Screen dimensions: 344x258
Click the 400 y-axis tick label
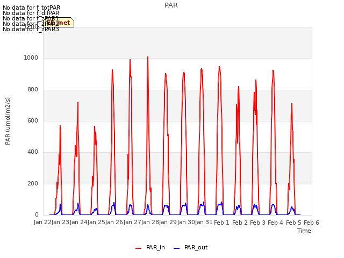coord(33,152)
